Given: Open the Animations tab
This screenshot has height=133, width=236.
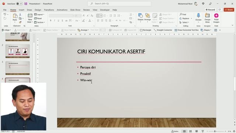Looking at the screenshot, I should click(62, 10).
